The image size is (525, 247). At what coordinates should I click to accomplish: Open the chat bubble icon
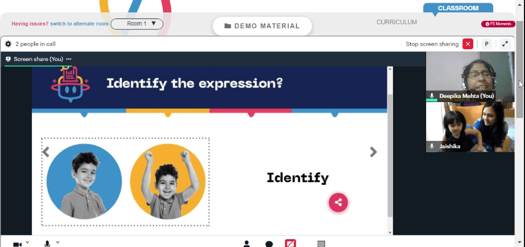point(269,244)
